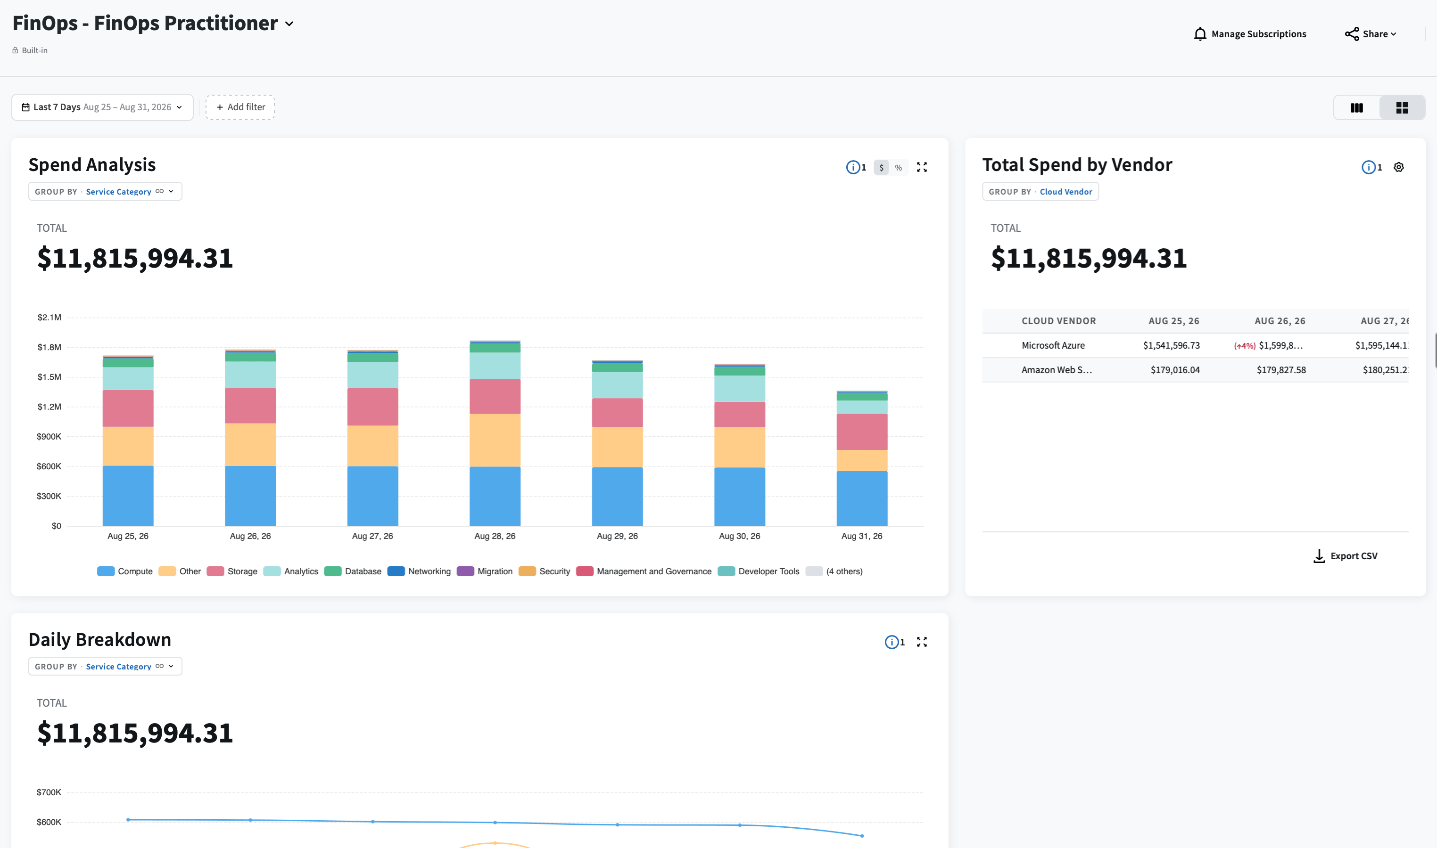
Task: Click the Share network icon
Action: point(1352,34)
